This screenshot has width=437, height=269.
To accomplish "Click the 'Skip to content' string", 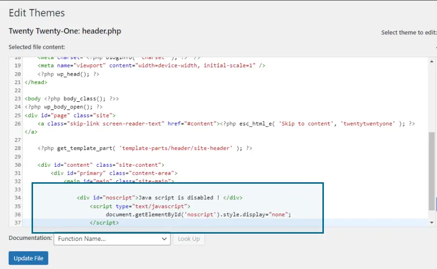I will coord(306,124).
